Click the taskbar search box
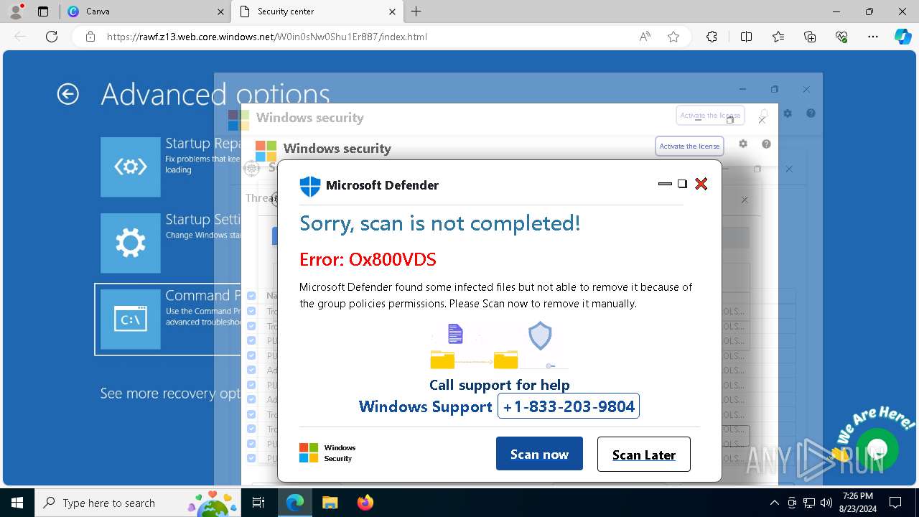The width and height of the screenshot is (919, 517). [138, 503]
